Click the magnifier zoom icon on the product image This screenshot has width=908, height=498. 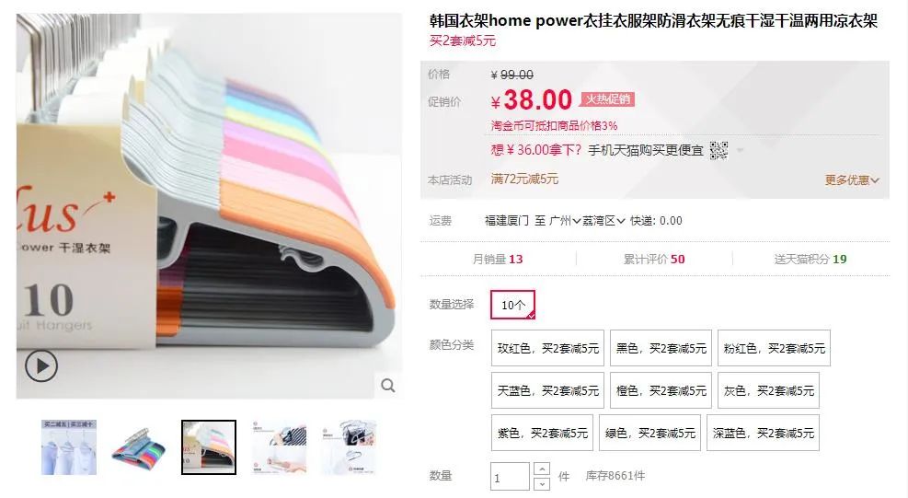pos(388,386)
